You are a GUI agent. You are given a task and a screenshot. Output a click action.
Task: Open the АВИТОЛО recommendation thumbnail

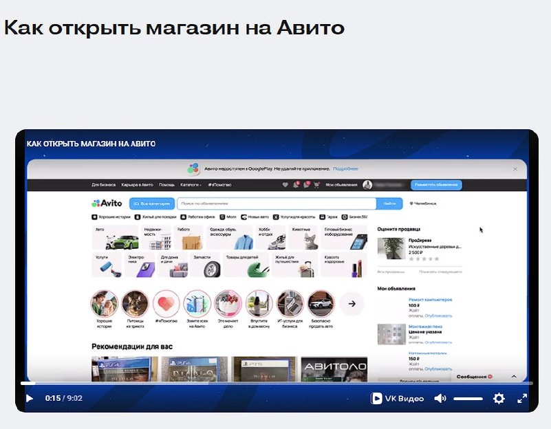[334, 369]
